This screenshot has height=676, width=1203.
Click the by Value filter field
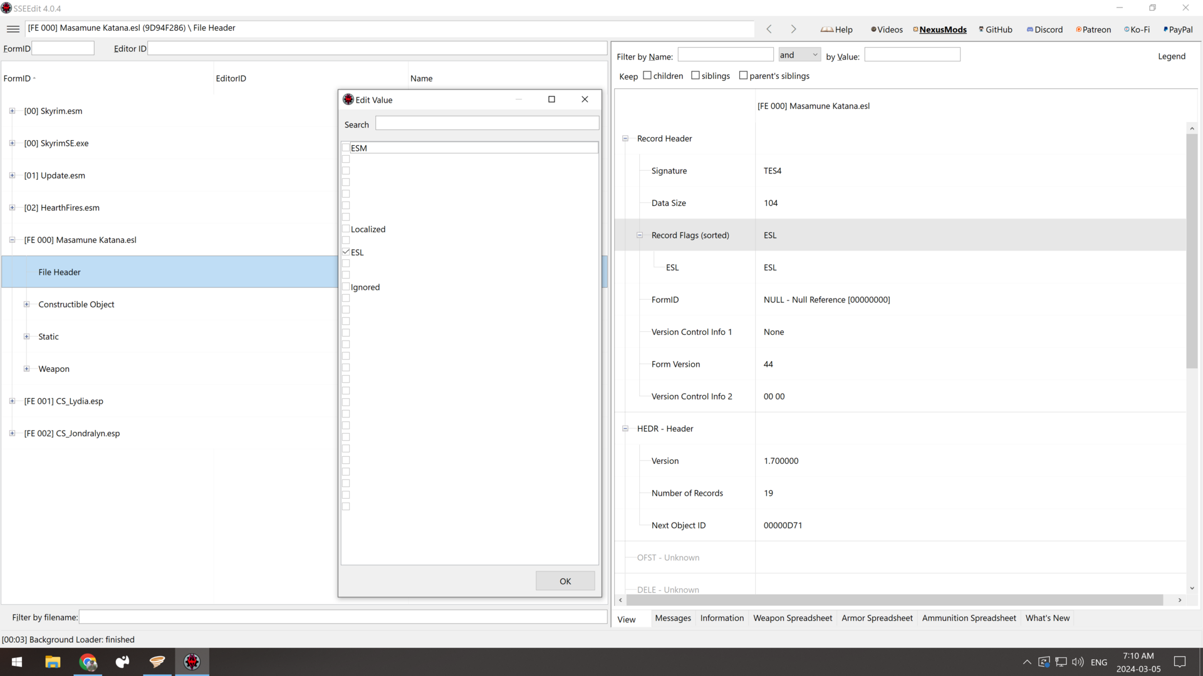912,55
